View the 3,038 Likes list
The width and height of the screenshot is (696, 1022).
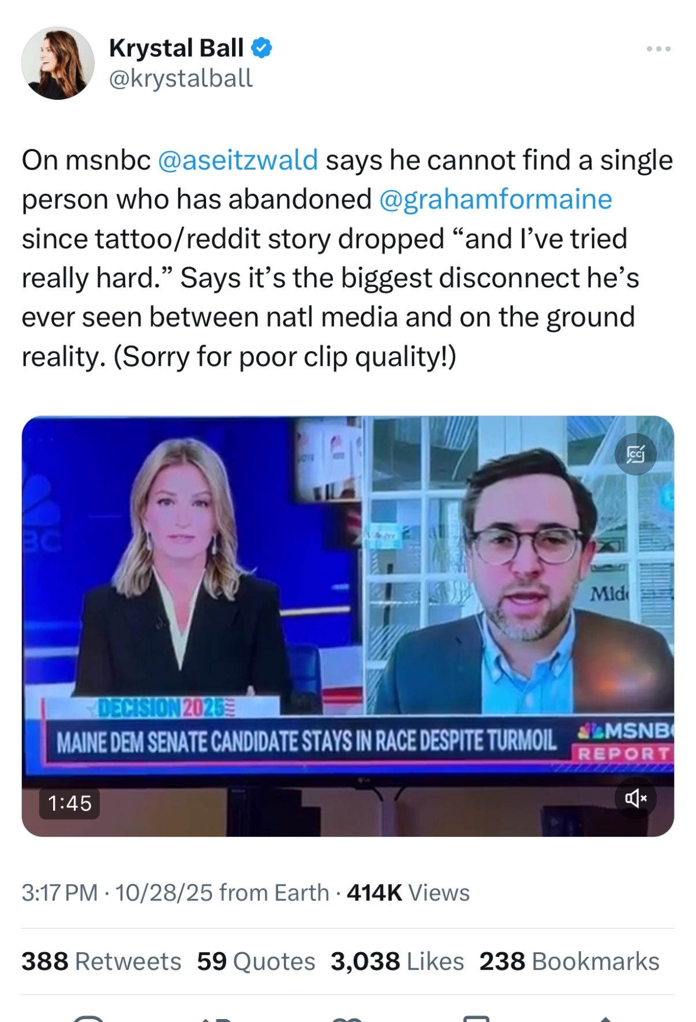pyautogui.click(x=397, y=961)
